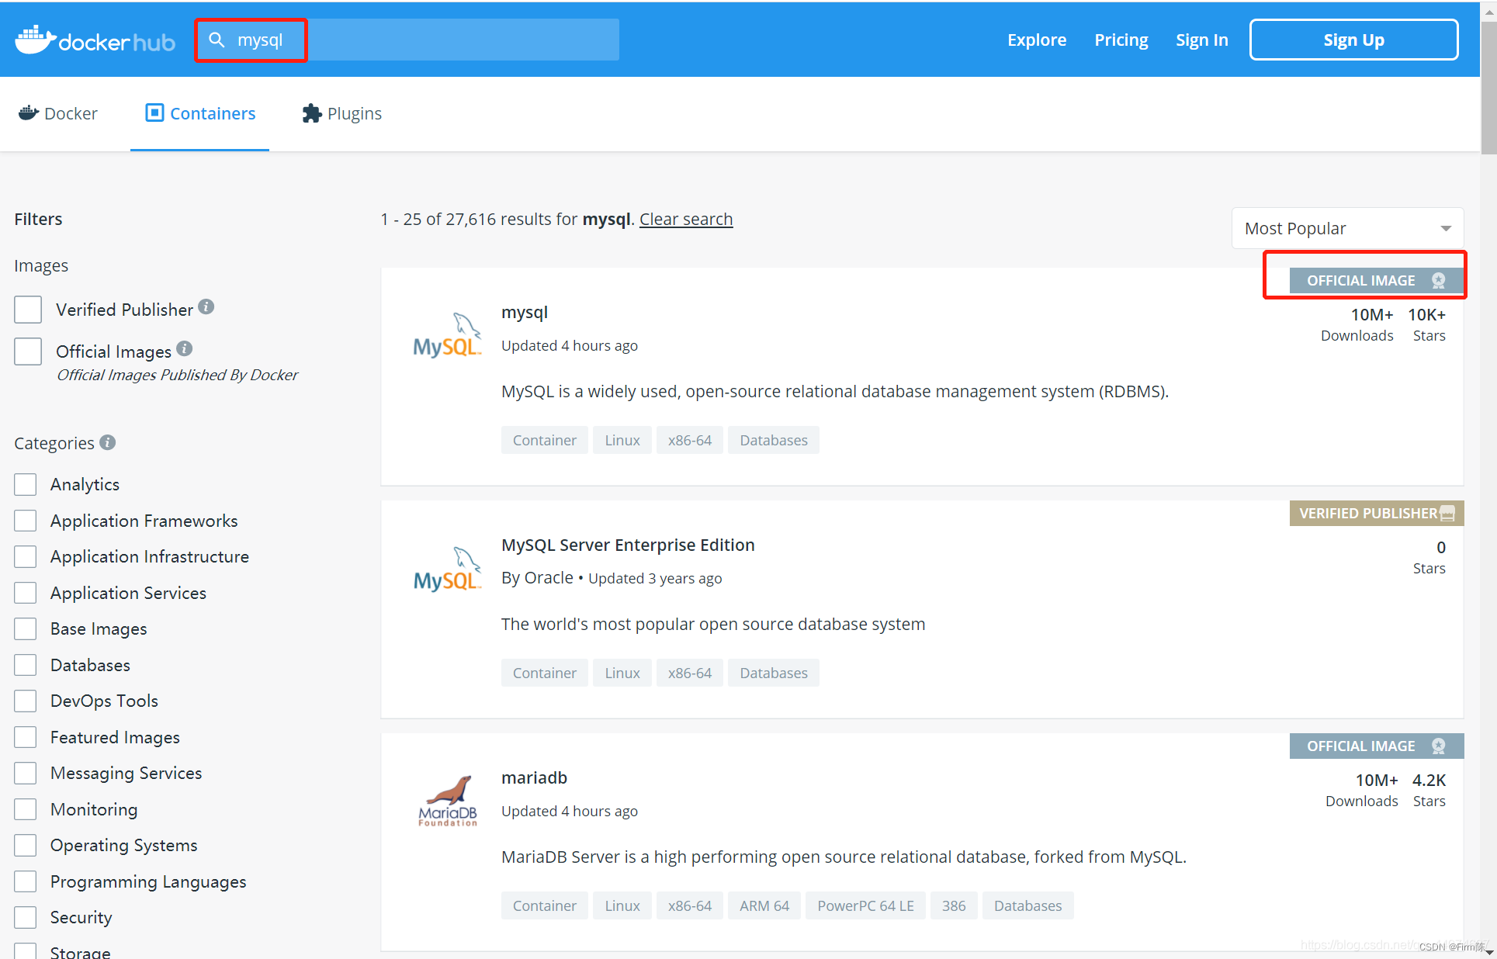This screenshot has width=1497, height=959.
Task: Click the search magnifier icon
Action: 217,40
